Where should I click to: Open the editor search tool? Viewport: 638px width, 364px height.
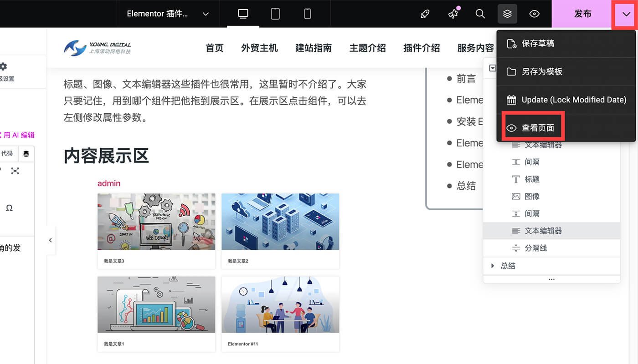[480, 14]
